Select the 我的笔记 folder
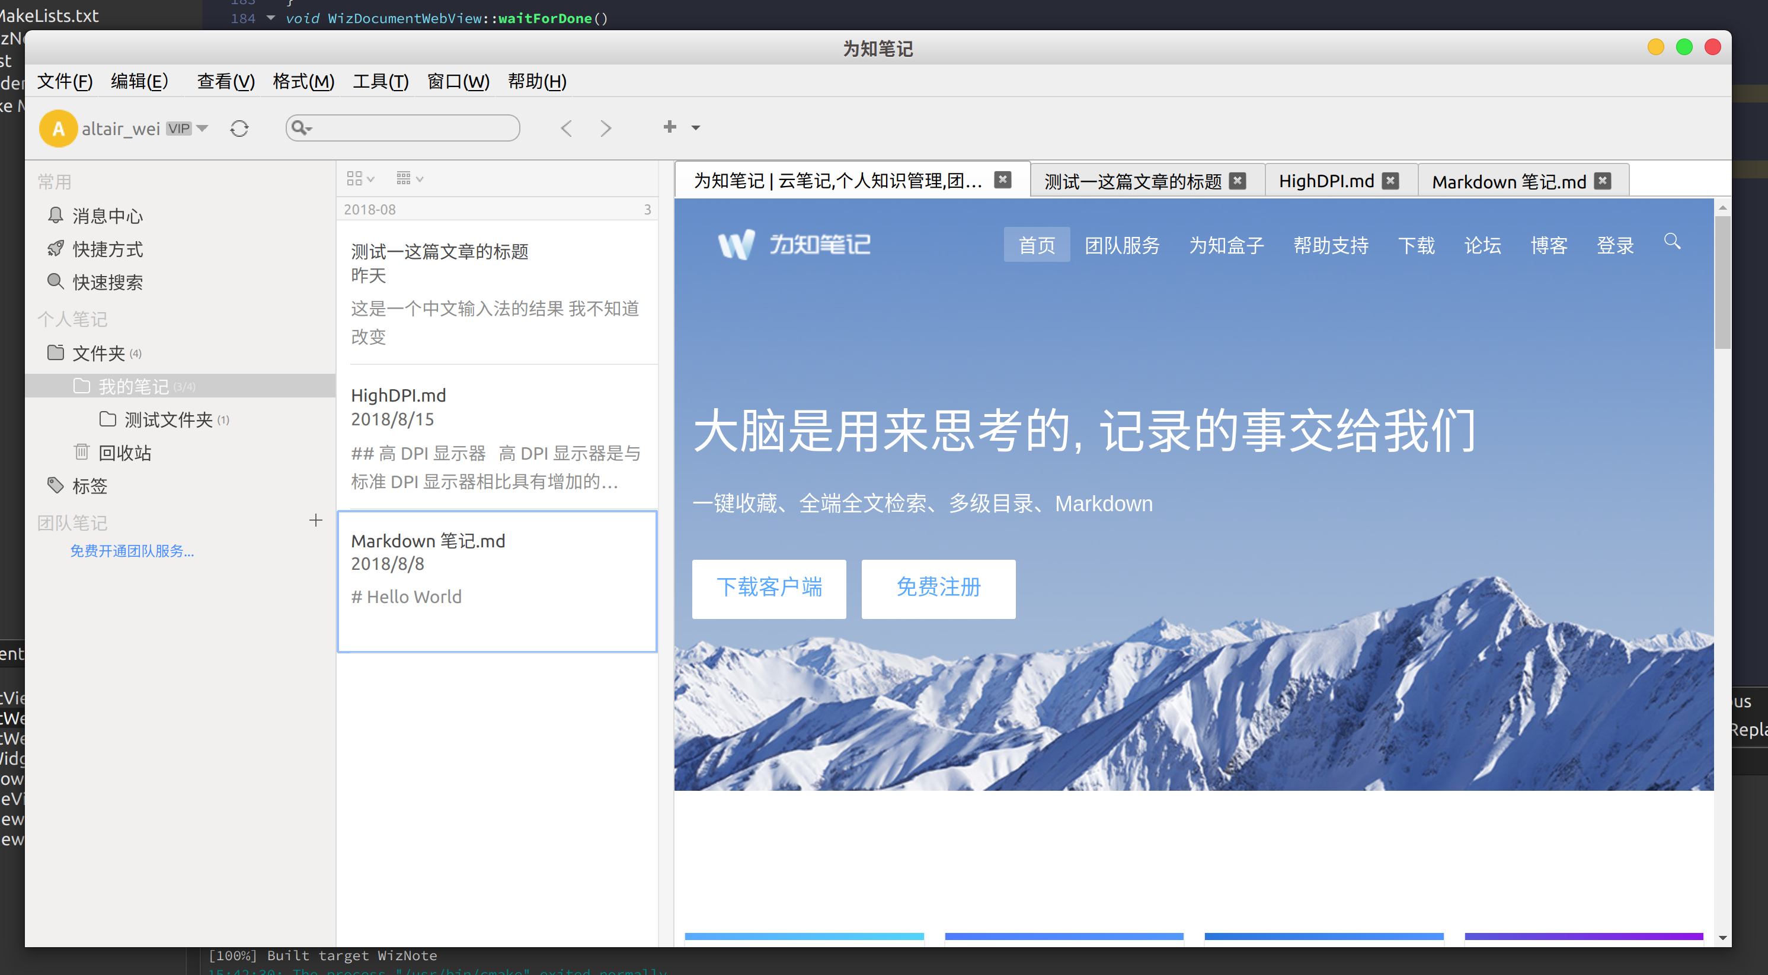Image resolution: width=1768 pixels, height=975 pixels. pyautogui.click(x=180, y=386)
